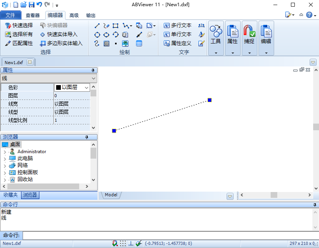Click the Save icon in the quick access toolbar
The width and height of the screenshot is (319, 248).
point(32,5)
